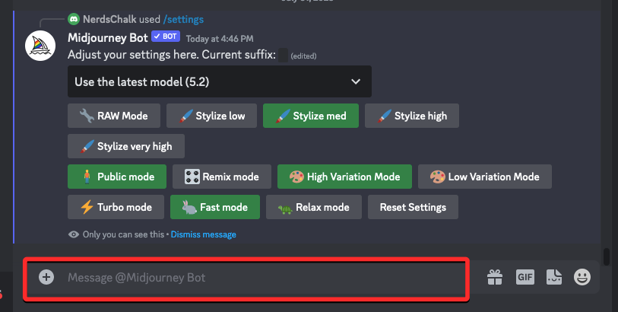
Task: Click the (edited) label
Action: click(303, 56)
